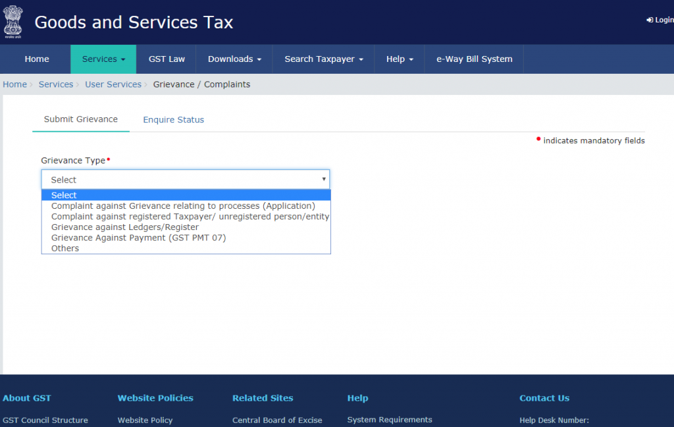674x427 pixels.
Task: Select the Others grievance type option
Action: pyautogui.click(x=65, y=248)
